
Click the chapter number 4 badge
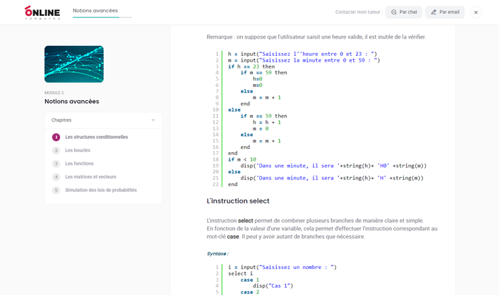[x=56, y=177]
